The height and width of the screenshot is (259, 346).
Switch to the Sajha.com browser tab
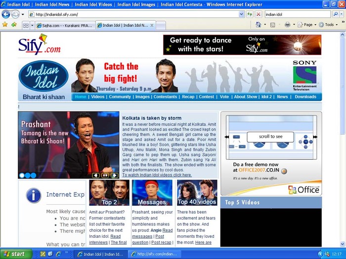(64, 25)
